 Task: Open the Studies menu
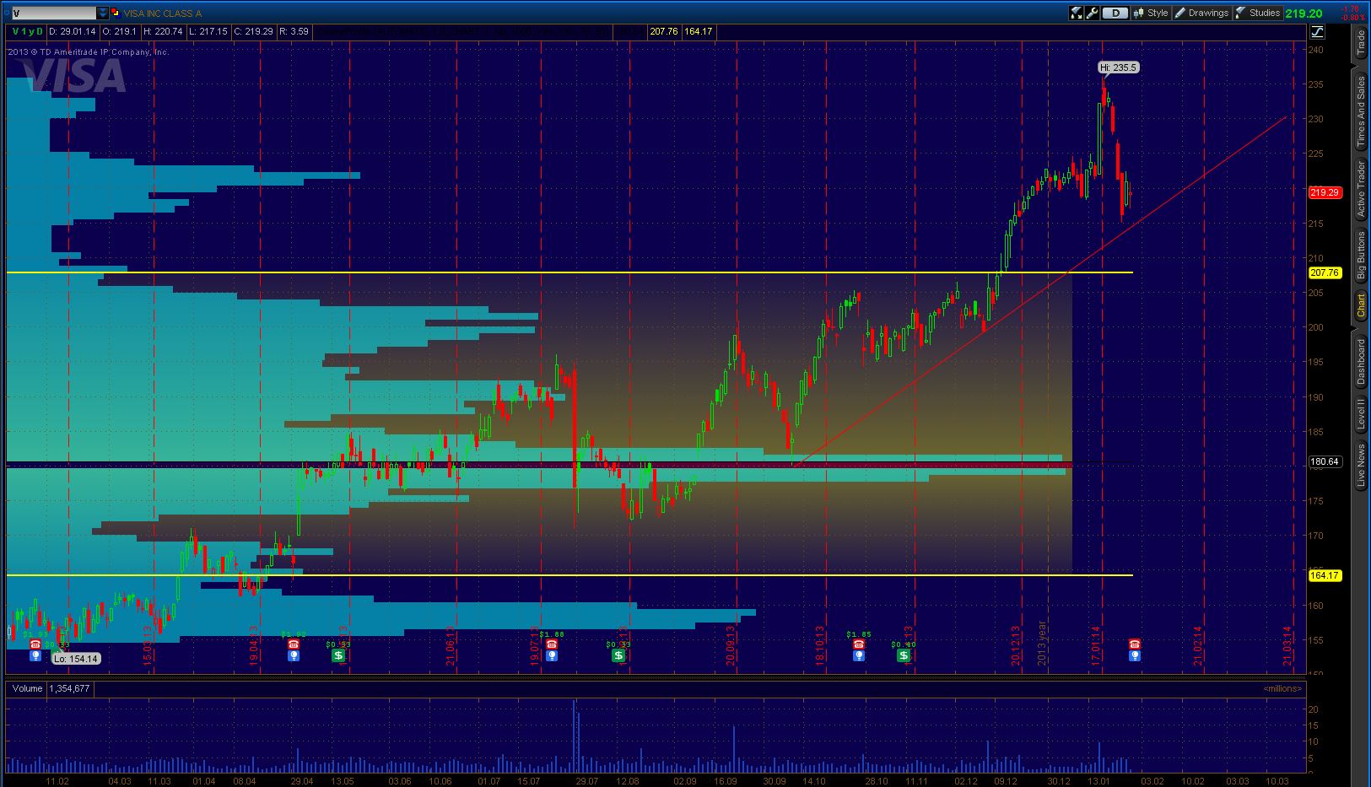pos(1257,13)
